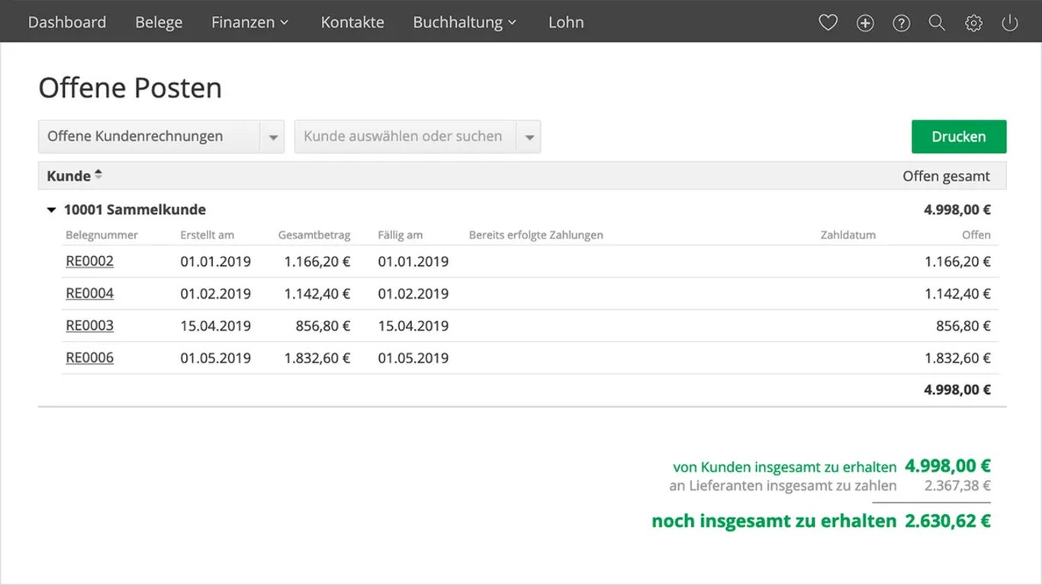The width and height of the screenshot is (1042, 585).
Task: Click the Erstellt am date 15.04.2019
Action: pyautogui.click(x=216, y=325)
